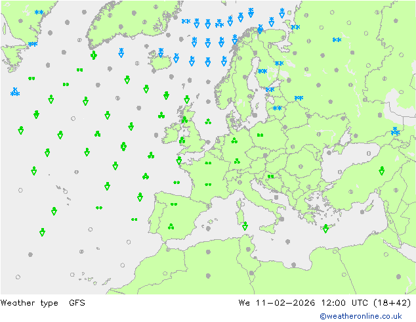The height and width of the screenshot is (322, 416).
Task: Click the green triple-dot rain symbol in southern Spain
Action: [171, 227]
